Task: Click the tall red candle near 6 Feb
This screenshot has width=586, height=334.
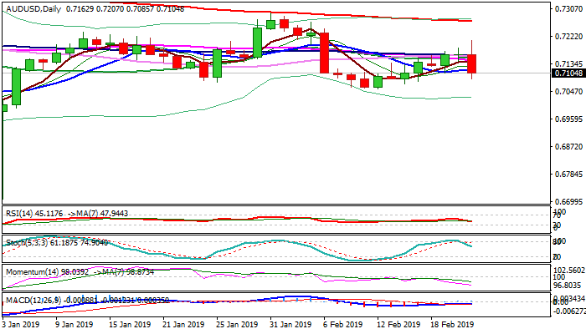Action: click(x=324, y=52)
